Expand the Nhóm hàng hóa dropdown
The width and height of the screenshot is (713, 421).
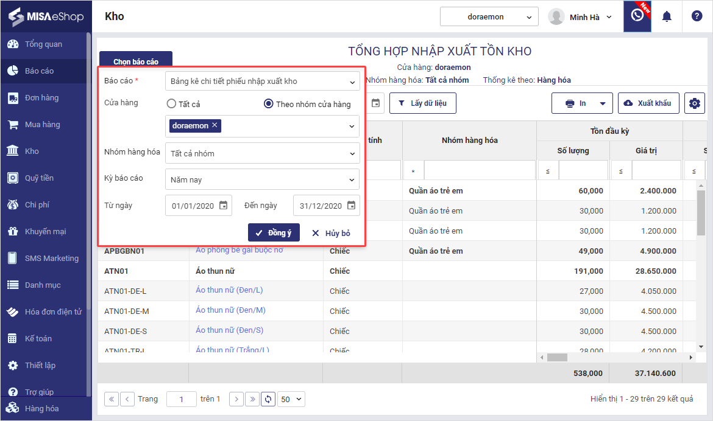(x=262, y=153)
